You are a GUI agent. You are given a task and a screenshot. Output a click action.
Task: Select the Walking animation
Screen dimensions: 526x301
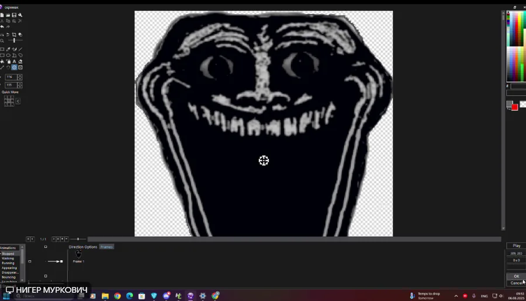coord(8,258)
